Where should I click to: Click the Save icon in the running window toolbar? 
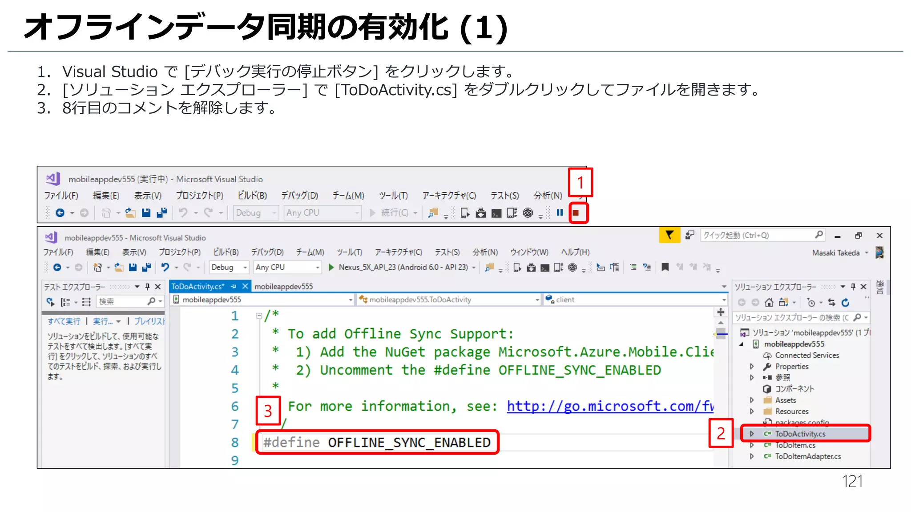click(146, 213)
